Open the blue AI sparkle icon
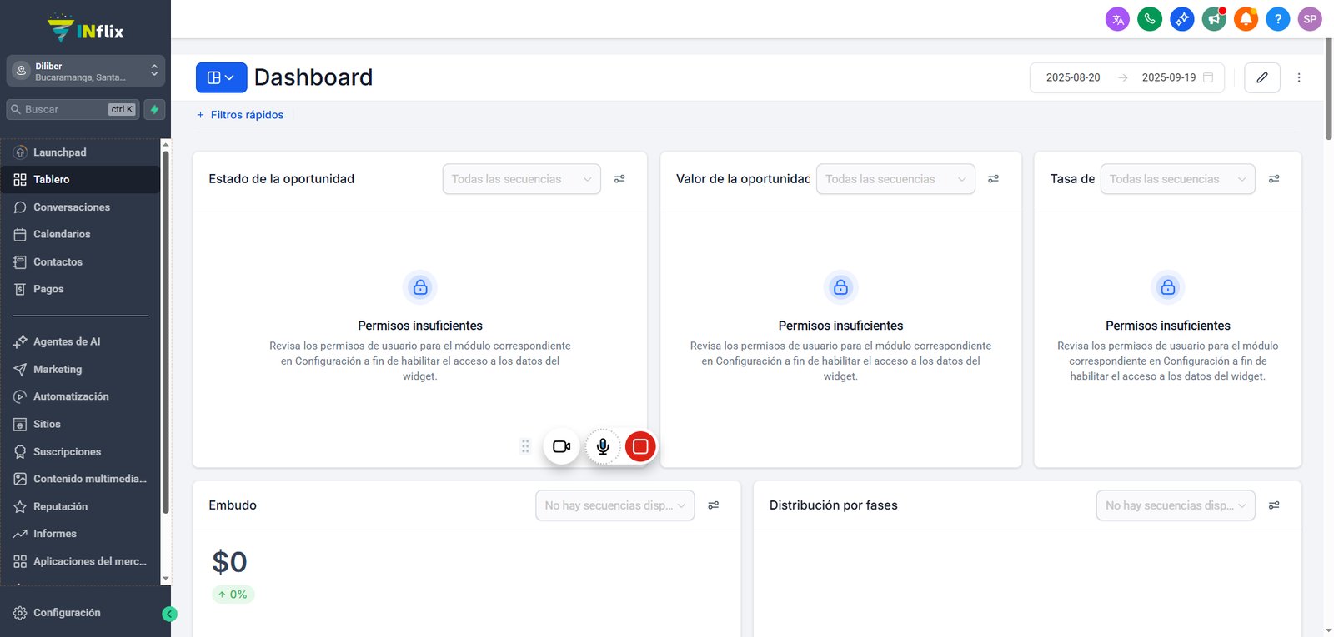The width and height of the screenshot is (1334, 637). tap(1181, 19)
